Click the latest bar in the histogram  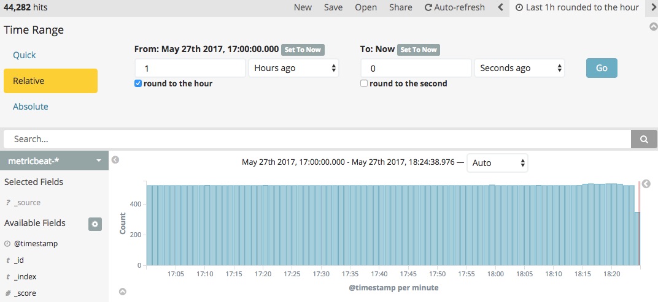pyautogui.click(x=637, y=239)
